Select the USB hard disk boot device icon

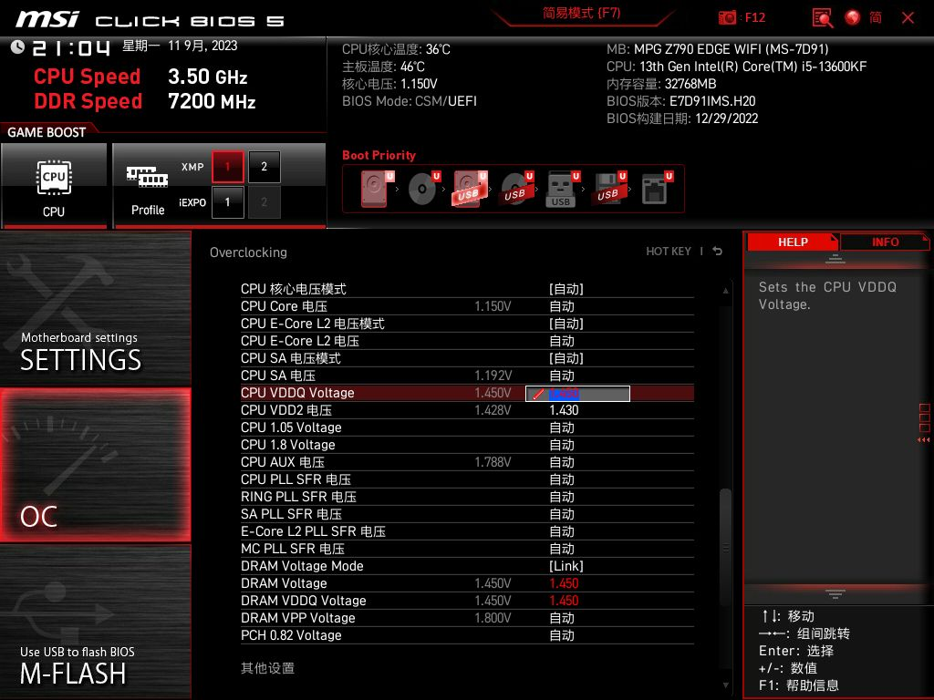pos(470,188)
